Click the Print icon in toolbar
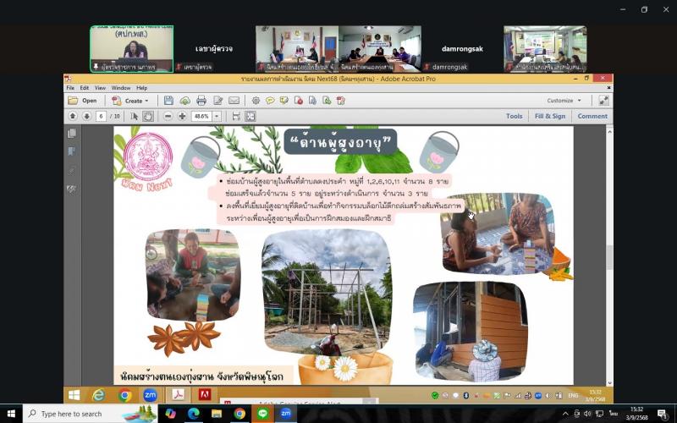This screenshot has width=677, height=423. pos(201,101)
